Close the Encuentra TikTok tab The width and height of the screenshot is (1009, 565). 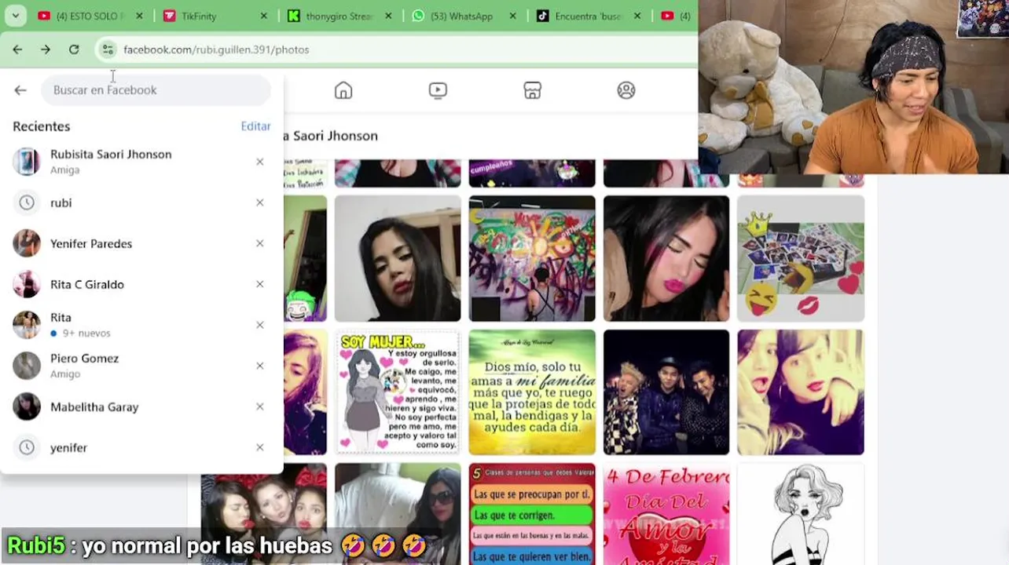click(637, 16)
